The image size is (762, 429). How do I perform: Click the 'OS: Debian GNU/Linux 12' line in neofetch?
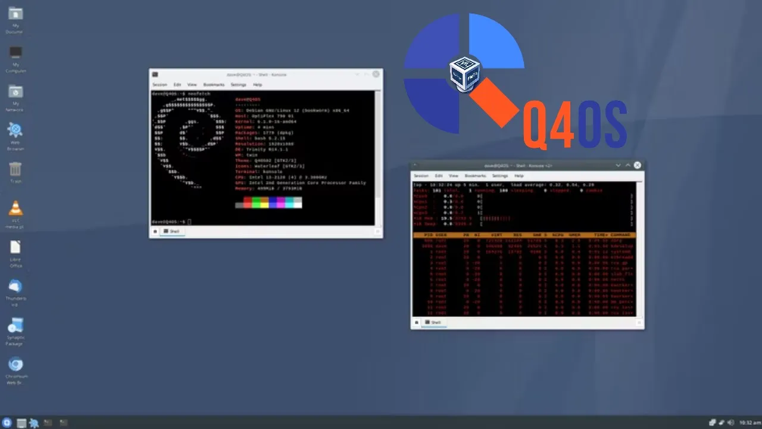(x=292, y=110)
